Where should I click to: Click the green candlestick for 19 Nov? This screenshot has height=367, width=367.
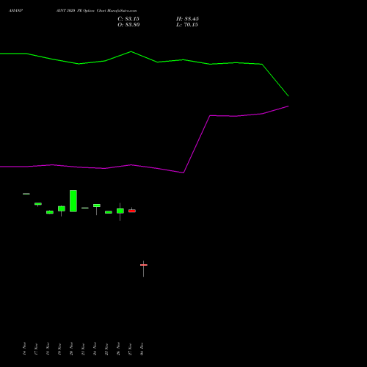[62, 208]
